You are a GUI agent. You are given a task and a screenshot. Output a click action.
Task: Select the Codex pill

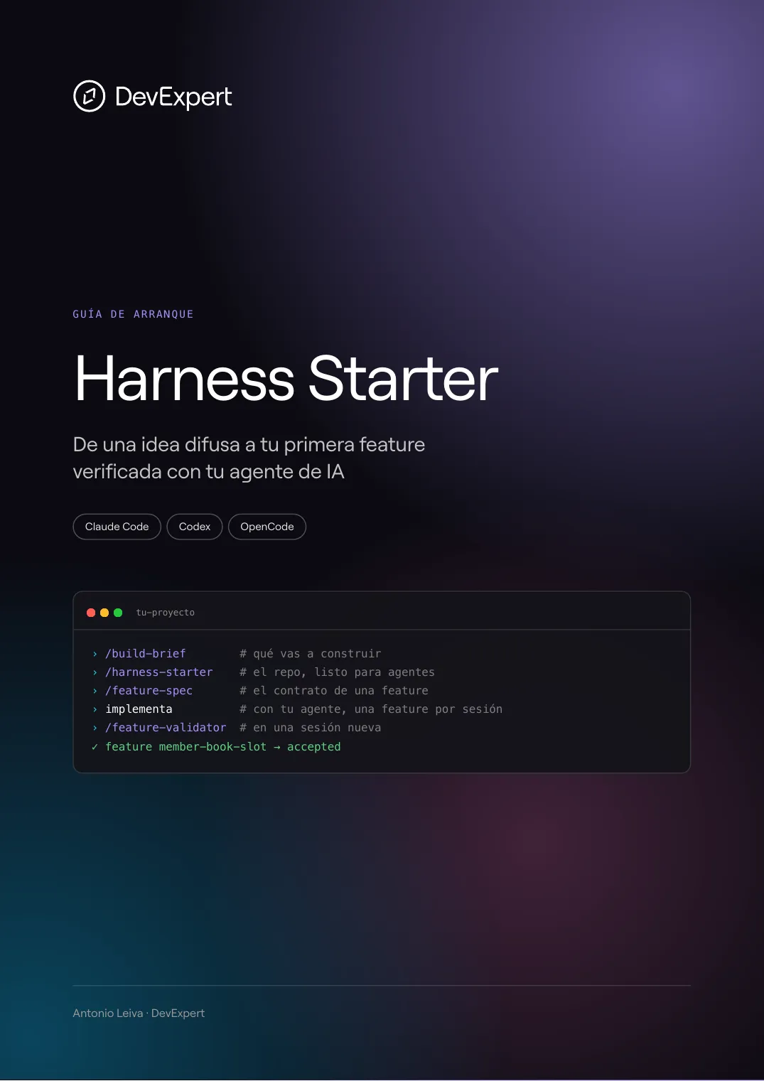(195, 527)
